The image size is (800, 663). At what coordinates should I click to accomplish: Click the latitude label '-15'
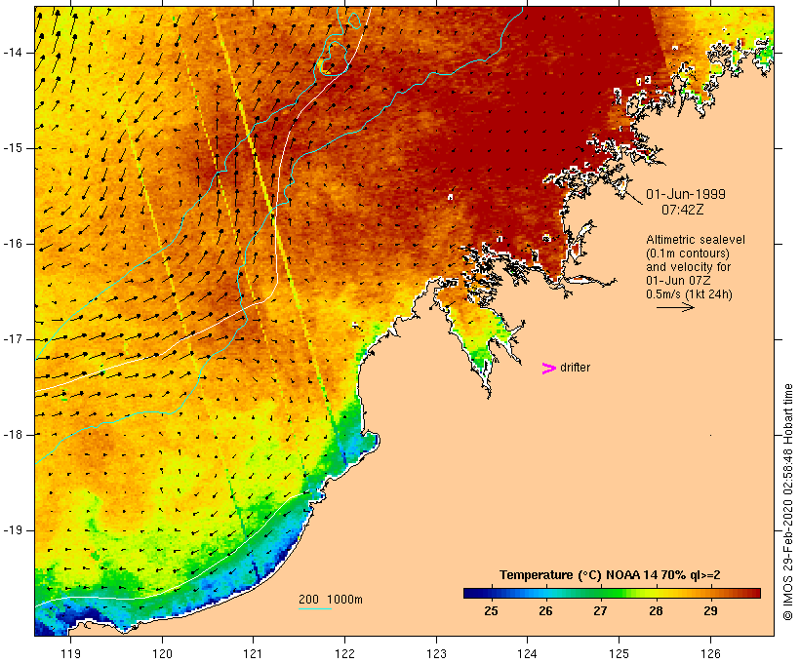coord(13,148)
